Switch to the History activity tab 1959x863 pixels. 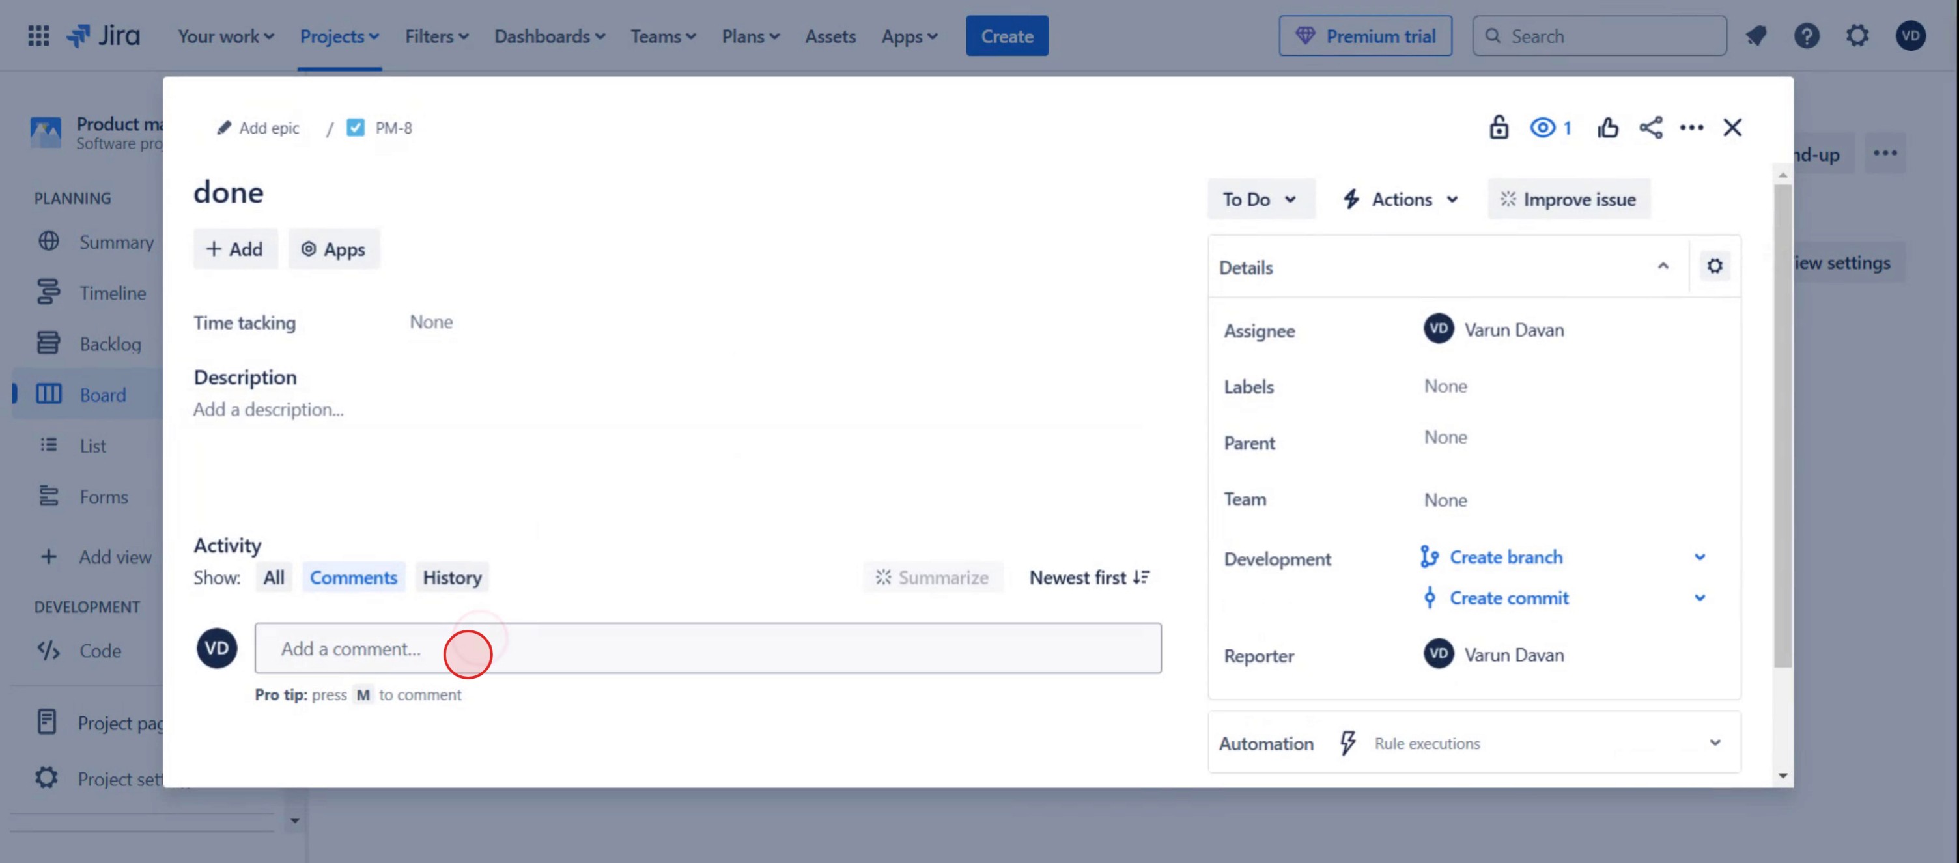(x=452, y=578)
